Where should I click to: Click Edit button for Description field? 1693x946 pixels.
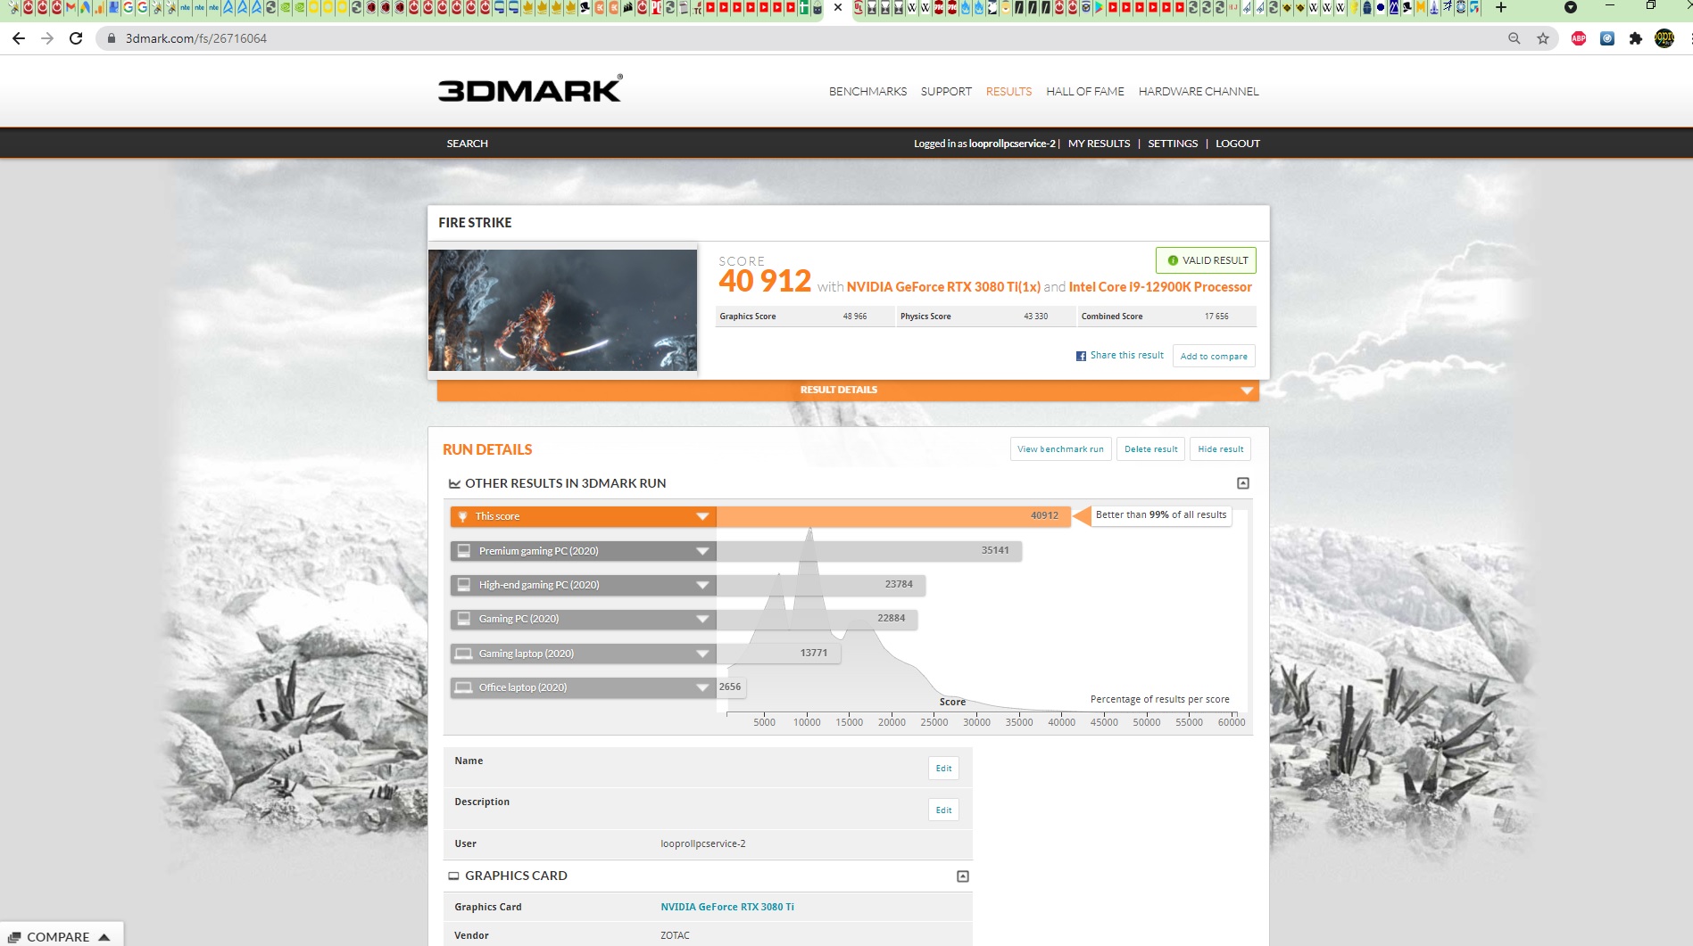943,810
